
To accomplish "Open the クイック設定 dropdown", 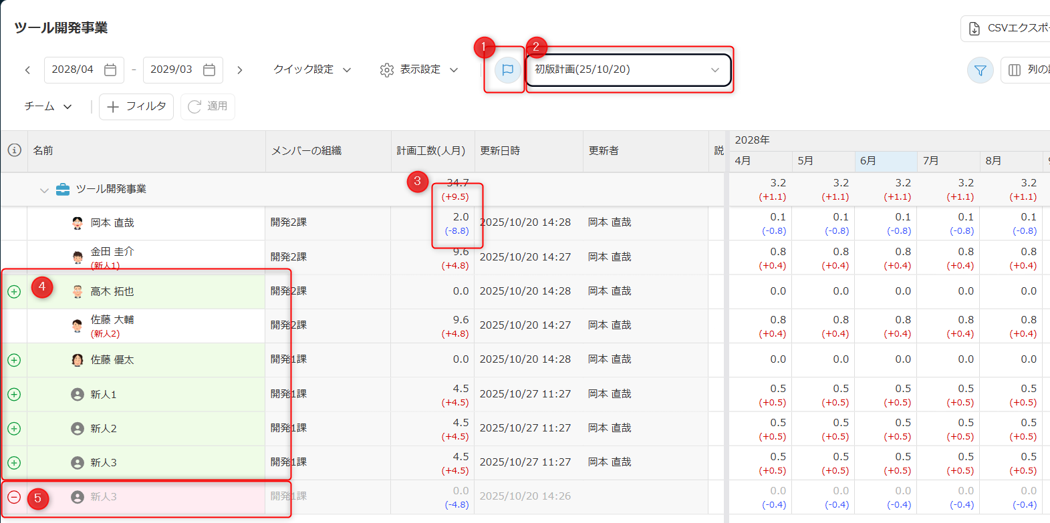I will coord(312,69).
